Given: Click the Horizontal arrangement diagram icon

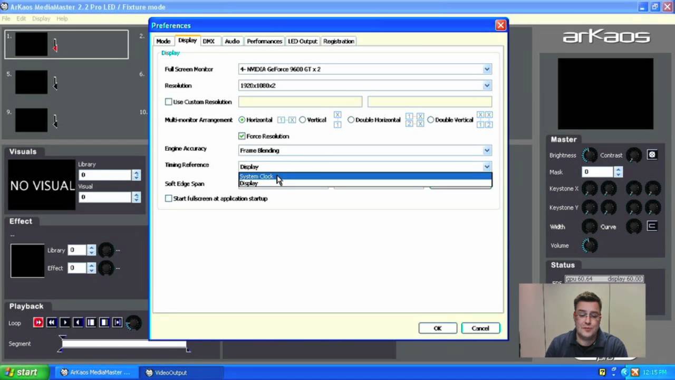Looking at the screenshot, I should pyautogui.click(x=286, y=120).
